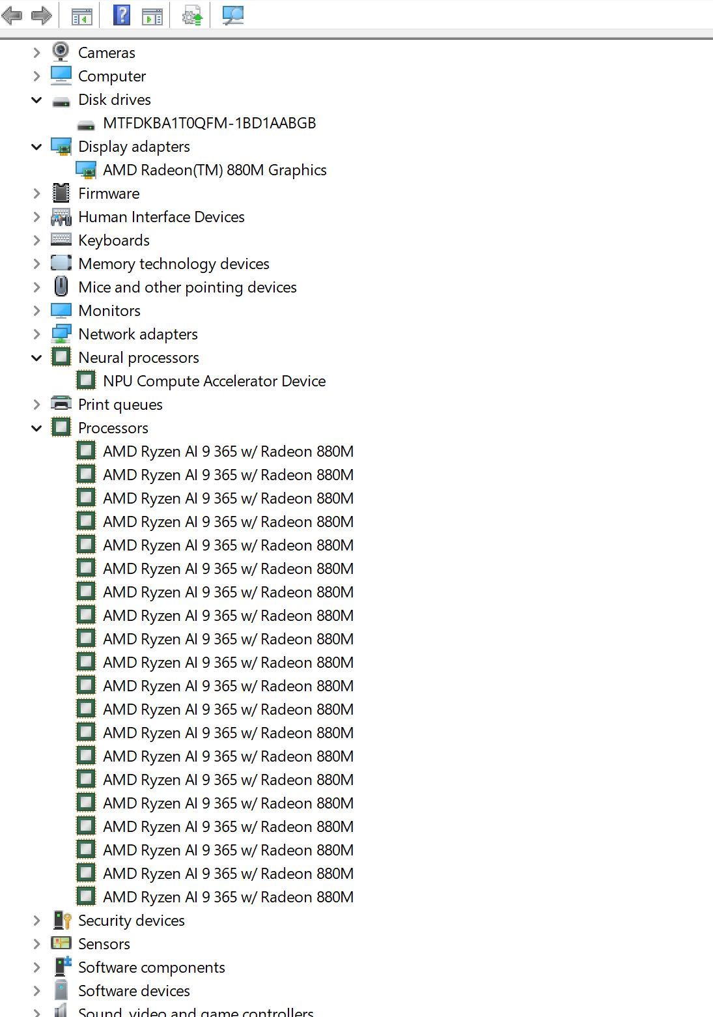Image resolution: width=713 pixels, height=1017 pixels.
Task: Toggle the show/hide console tree toolbar icon
Action: pos(81,16)
